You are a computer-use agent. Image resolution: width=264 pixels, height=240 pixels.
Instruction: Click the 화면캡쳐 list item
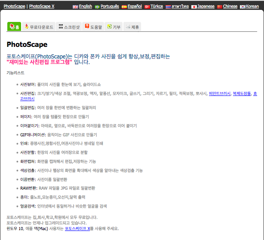click(x=58, y=162)
